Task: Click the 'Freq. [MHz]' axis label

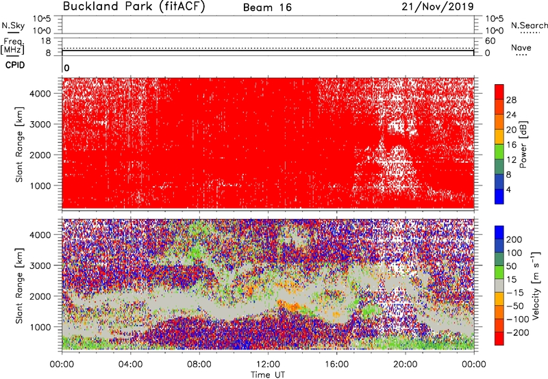Action: [13, 46]
